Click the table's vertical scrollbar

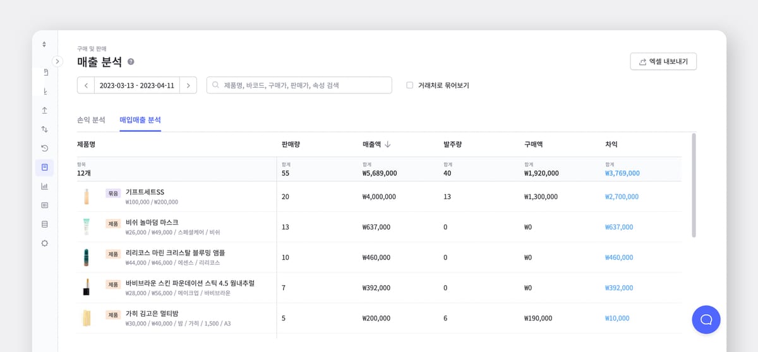pyautogui.click(x=694, y=185)
